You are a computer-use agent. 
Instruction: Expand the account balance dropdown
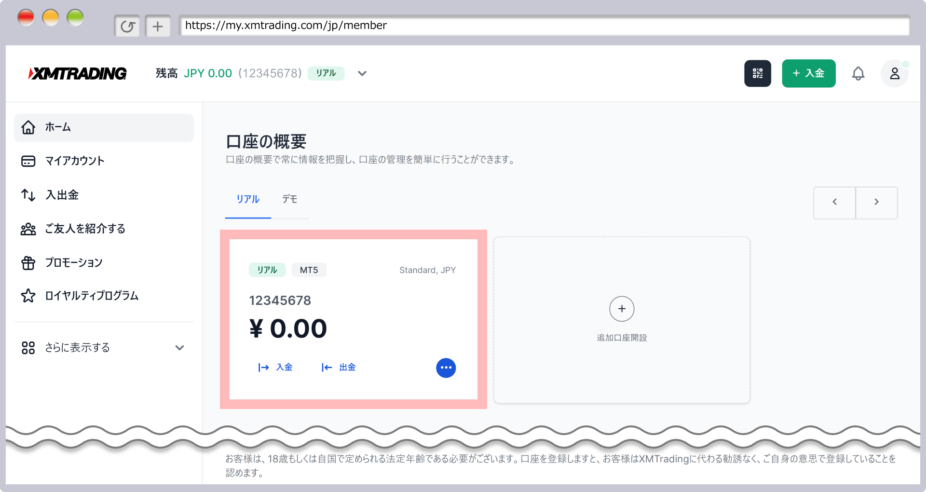point(362,73)
